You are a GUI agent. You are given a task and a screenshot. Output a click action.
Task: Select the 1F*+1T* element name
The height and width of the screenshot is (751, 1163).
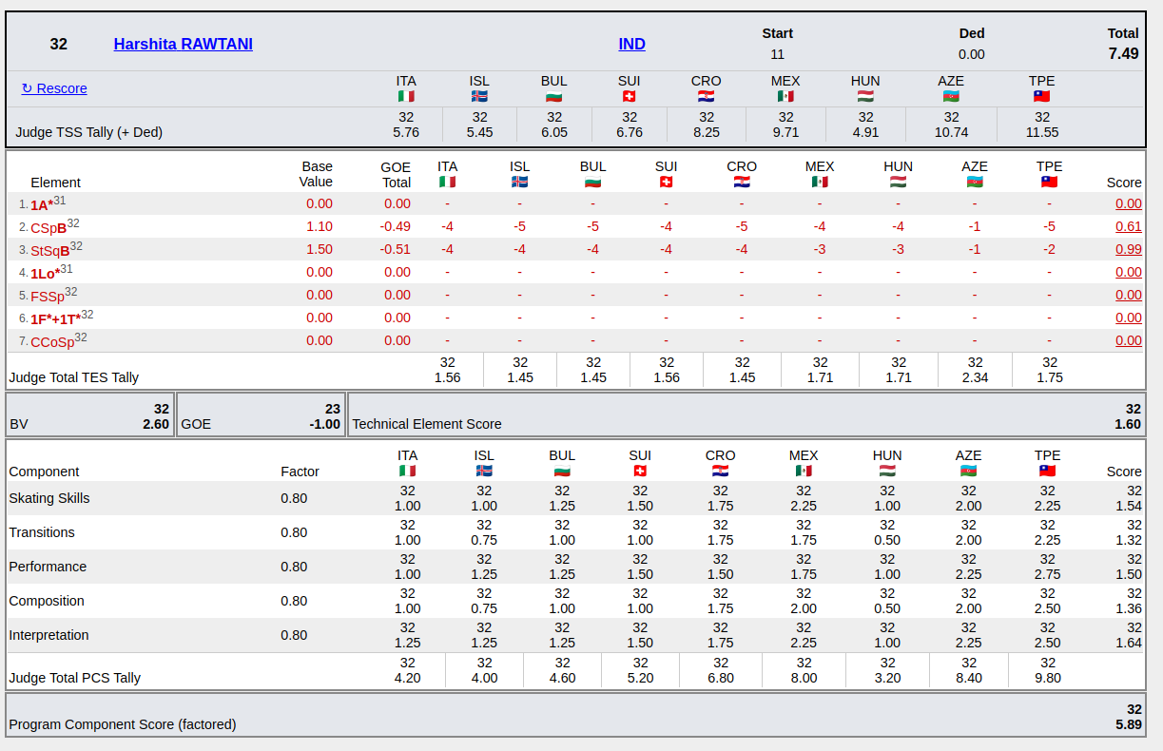tap(55, 319)
